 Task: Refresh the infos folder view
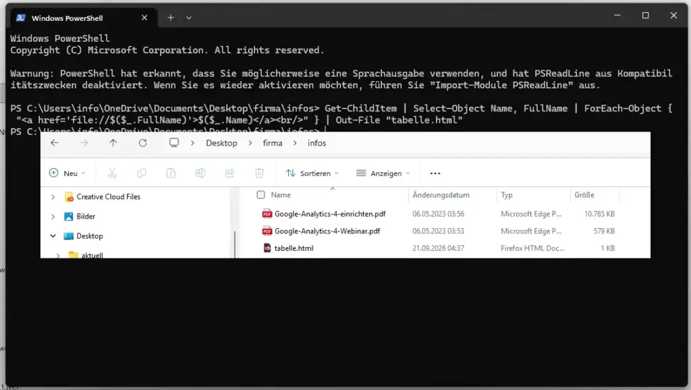click(143, 143)
